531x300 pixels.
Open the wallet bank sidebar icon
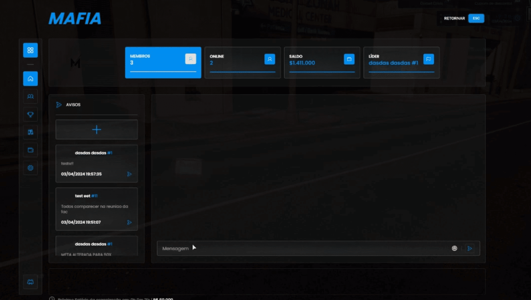30,150
